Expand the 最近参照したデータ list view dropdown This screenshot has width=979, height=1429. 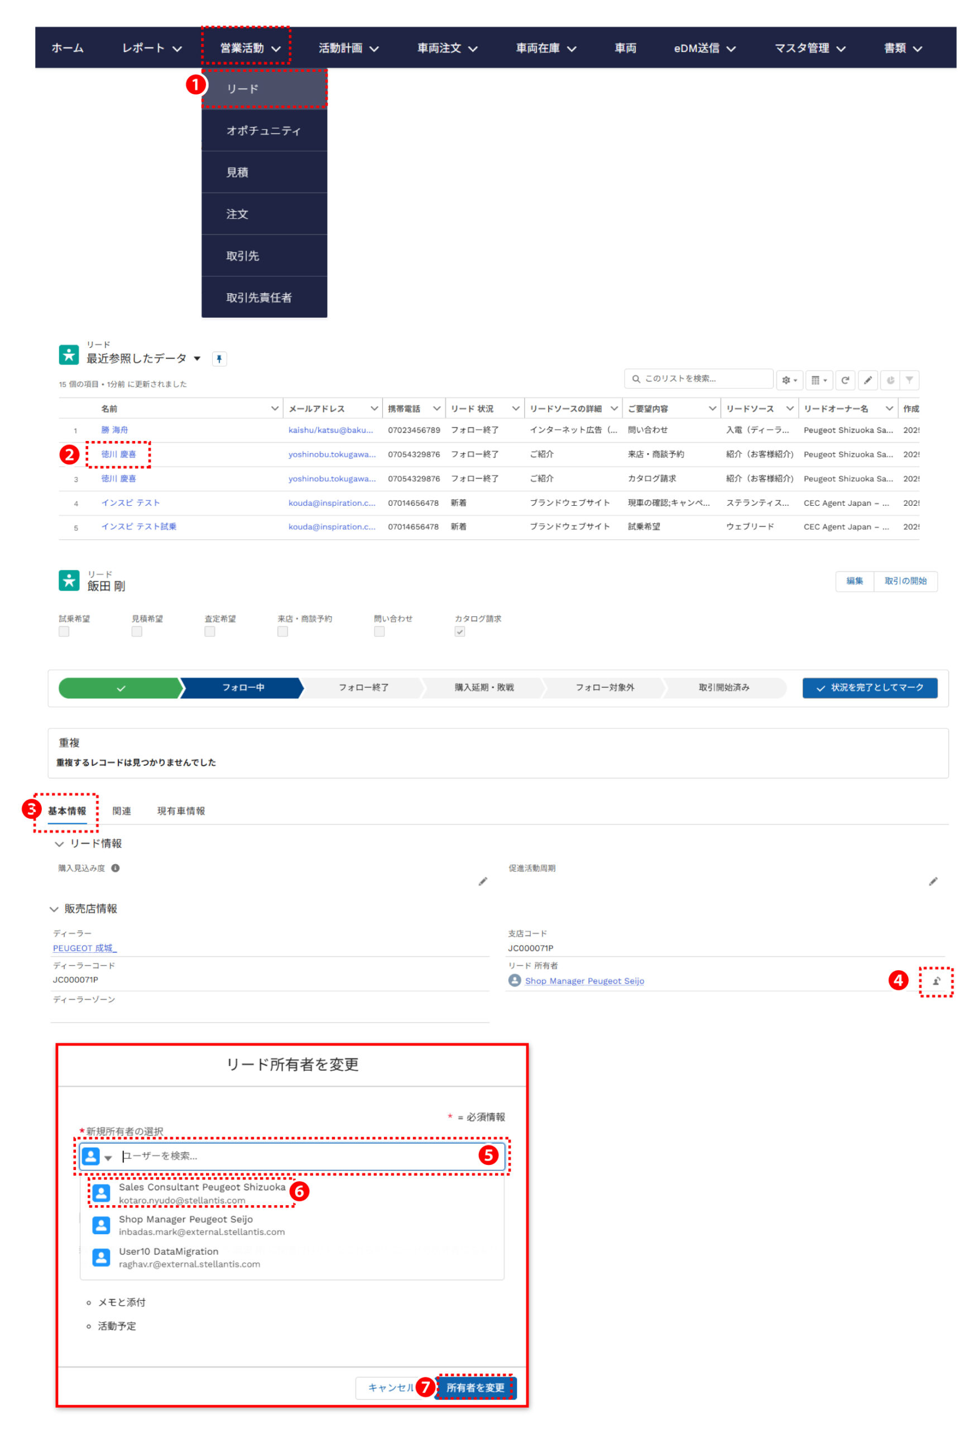click(197, 358)
